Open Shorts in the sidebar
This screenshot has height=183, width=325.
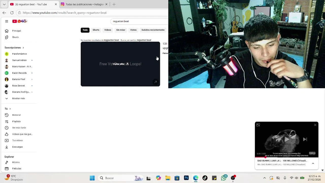[x=18, y=37]
